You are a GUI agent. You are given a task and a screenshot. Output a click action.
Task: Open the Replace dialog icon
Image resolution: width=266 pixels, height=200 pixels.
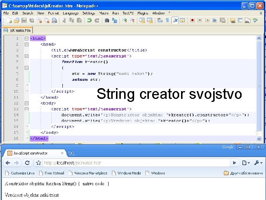(x=115, y=21)
